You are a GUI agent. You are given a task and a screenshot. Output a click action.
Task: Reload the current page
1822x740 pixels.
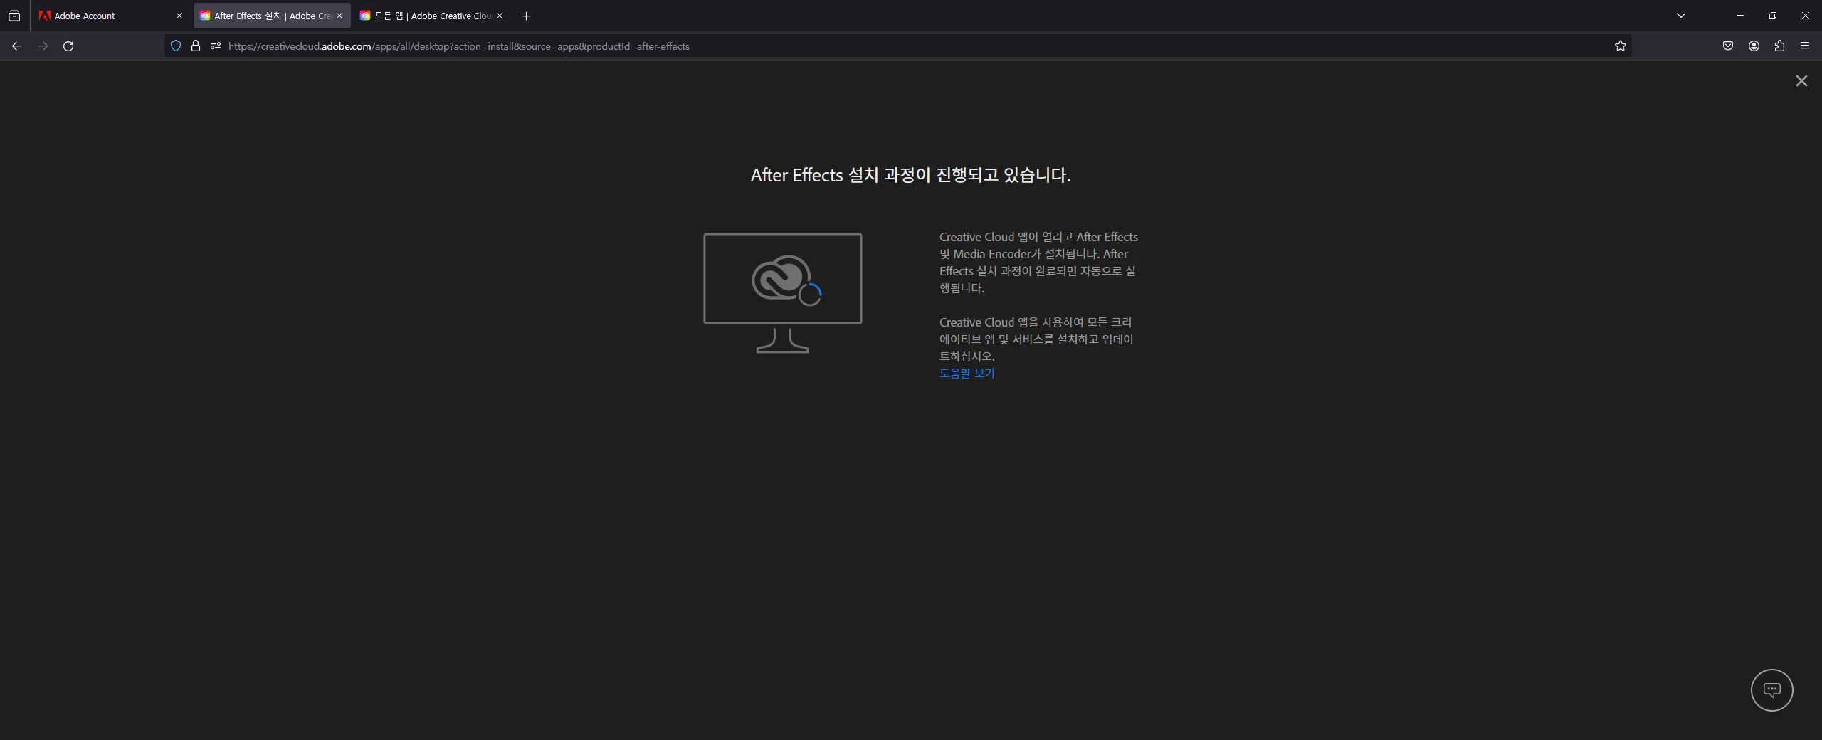click(68, 46)
